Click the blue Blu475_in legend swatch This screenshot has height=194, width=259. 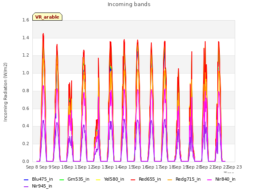pyautogui.click(x=26, y=179)
